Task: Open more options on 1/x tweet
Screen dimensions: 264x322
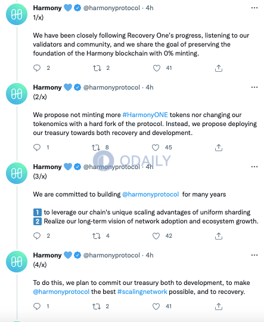Action: pos(254,8)
